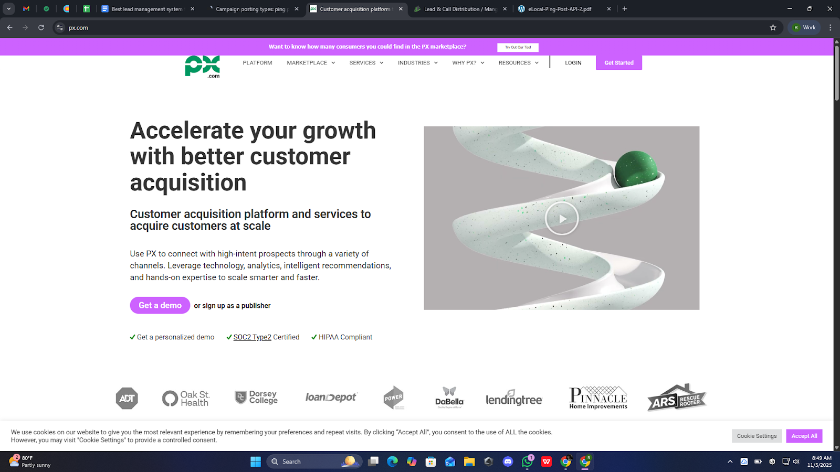Go to PX.com logo home
840x472 pixels.
pyautogui.click(x=203, y=67)
